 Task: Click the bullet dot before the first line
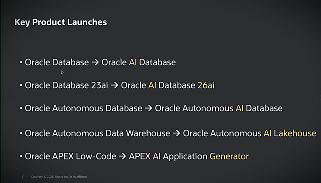[x=21, y=62]
